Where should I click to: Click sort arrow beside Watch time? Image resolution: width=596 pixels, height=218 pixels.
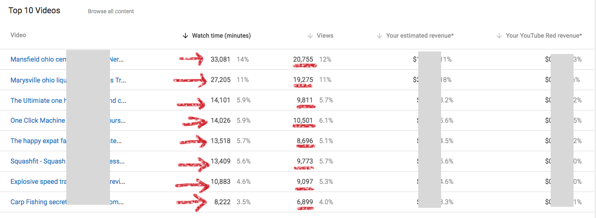click(185, 36)
